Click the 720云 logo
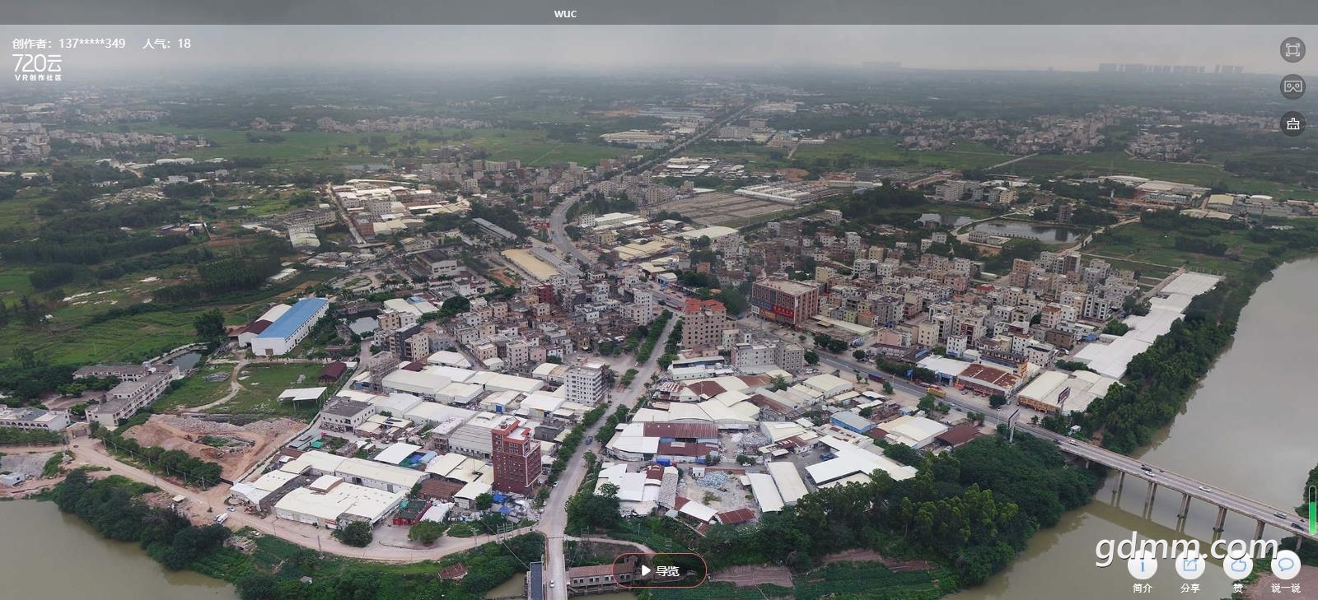 pos(37,63)
